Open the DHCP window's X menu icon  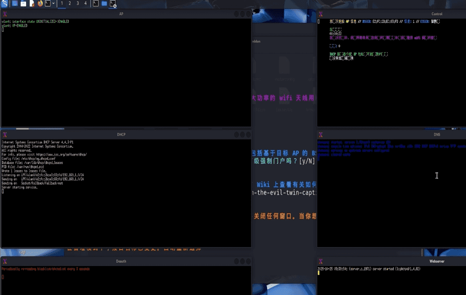[5, 134]
